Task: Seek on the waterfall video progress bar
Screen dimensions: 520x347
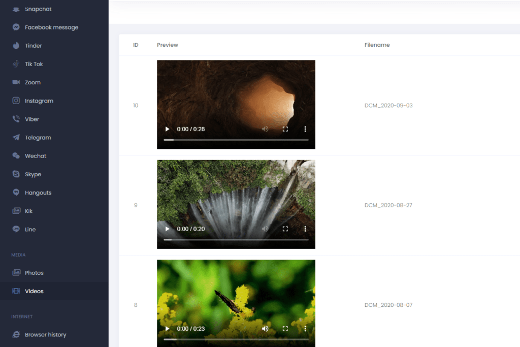Action: tap(236, 239)
